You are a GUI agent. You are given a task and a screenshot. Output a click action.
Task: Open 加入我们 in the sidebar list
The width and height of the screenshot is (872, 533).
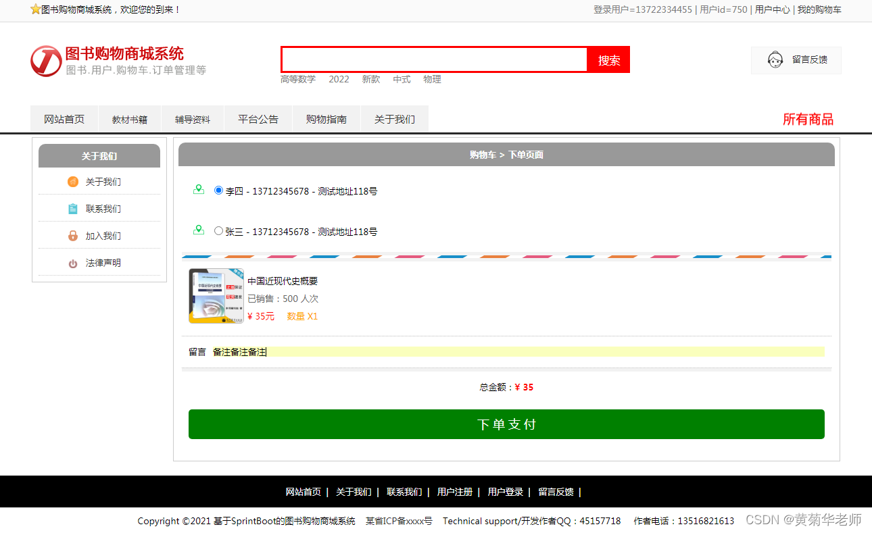click(103, 236)
